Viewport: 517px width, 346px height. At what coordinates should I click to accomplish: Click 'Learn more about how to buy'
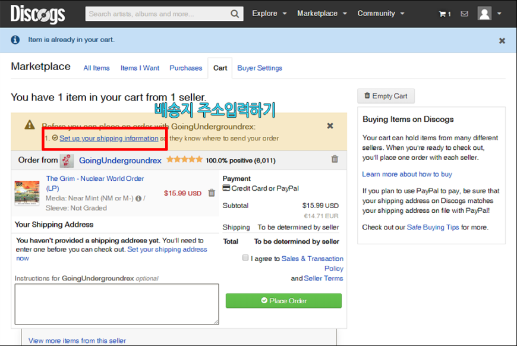tap(407, 174)
